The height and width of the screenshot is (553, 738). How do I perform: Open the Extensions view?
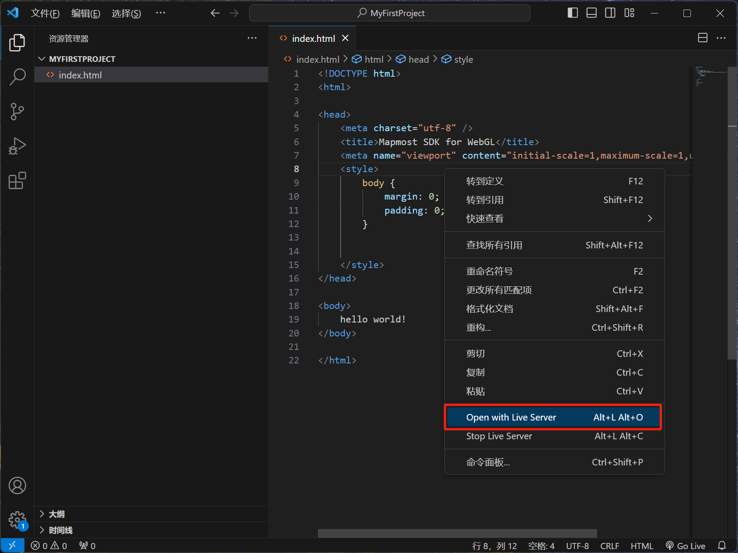pos(17,180)
